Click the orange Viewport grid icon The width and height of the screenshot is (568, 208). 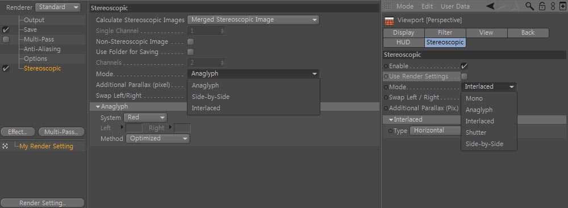(390, 20)
